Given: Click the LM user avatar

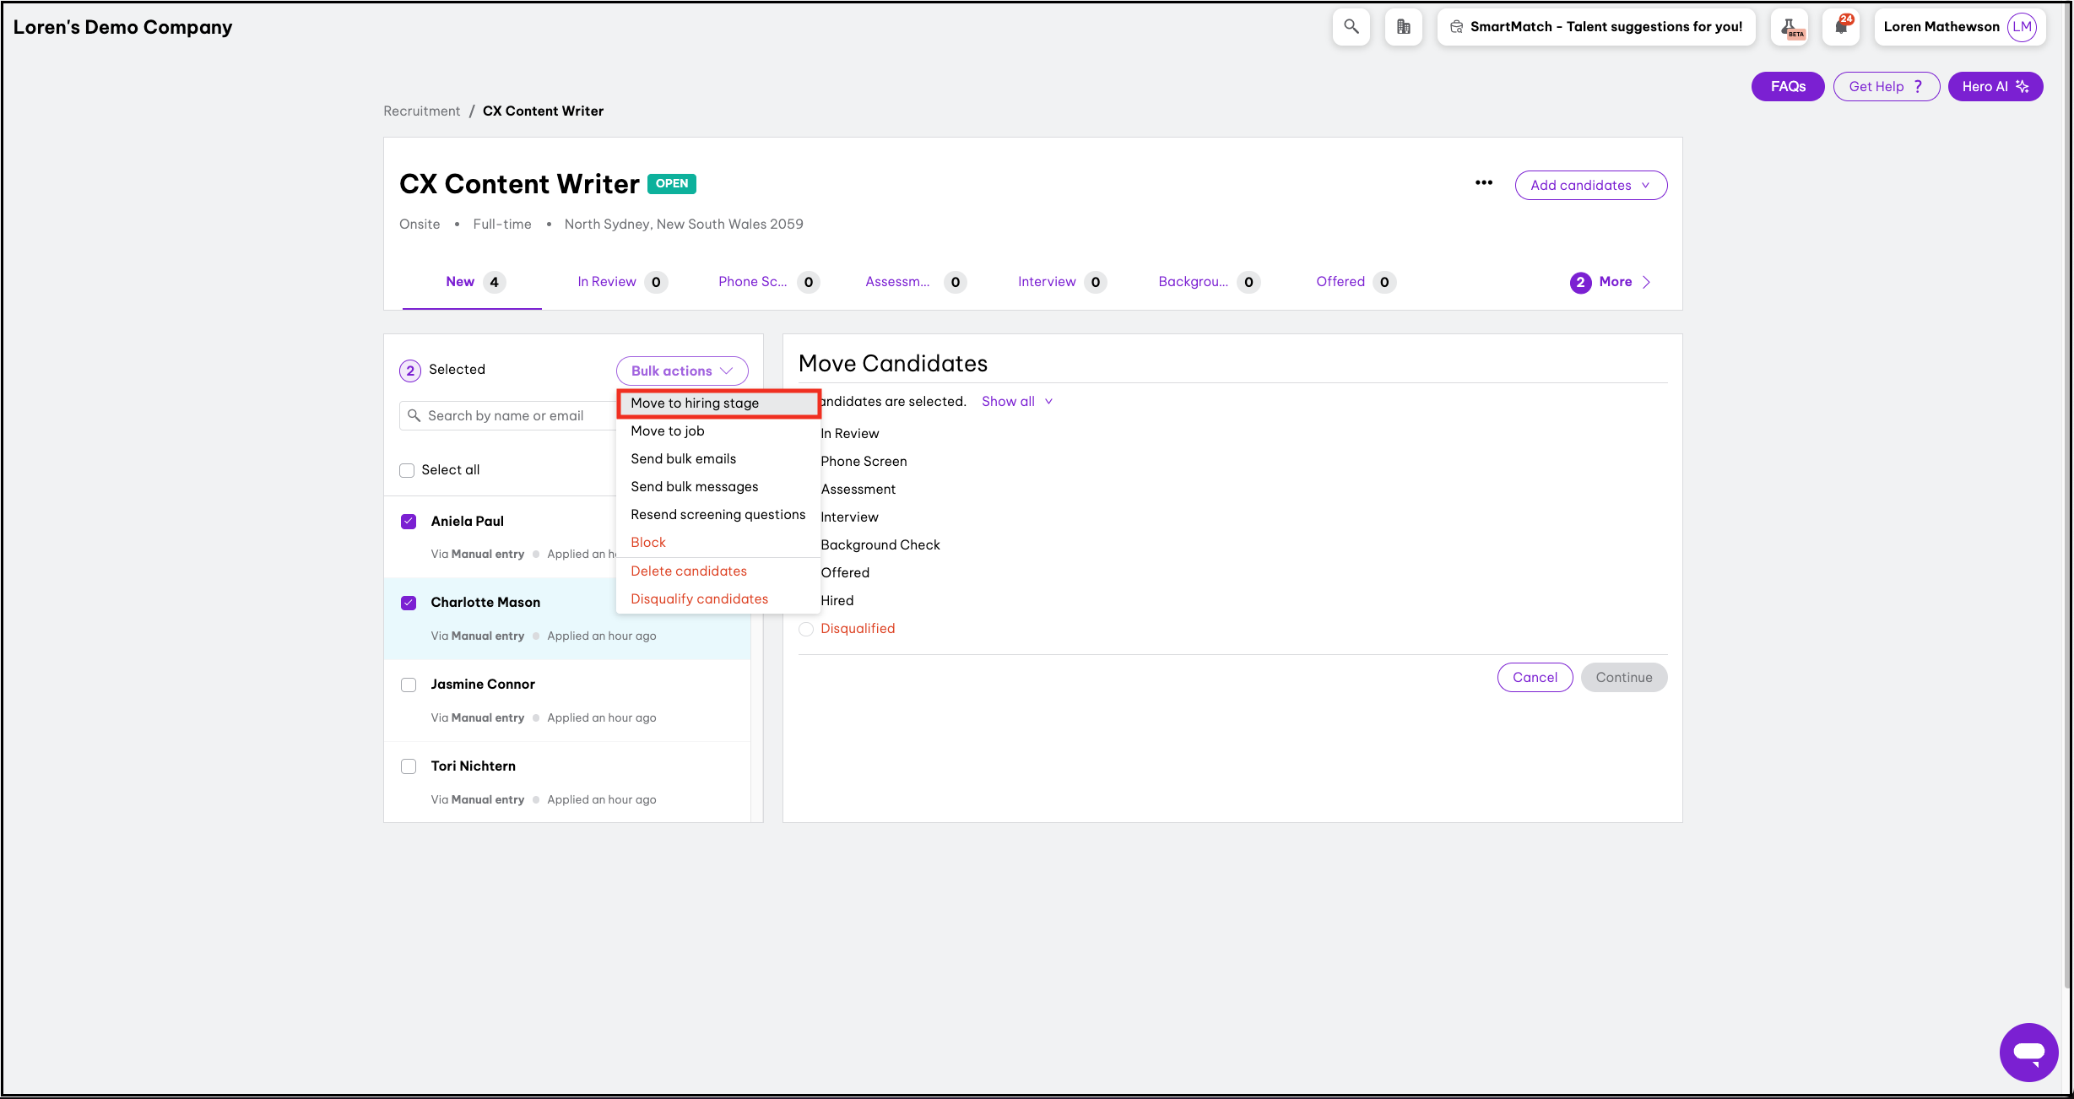Looking at the screenshot, I should [x=2022, y=27].
